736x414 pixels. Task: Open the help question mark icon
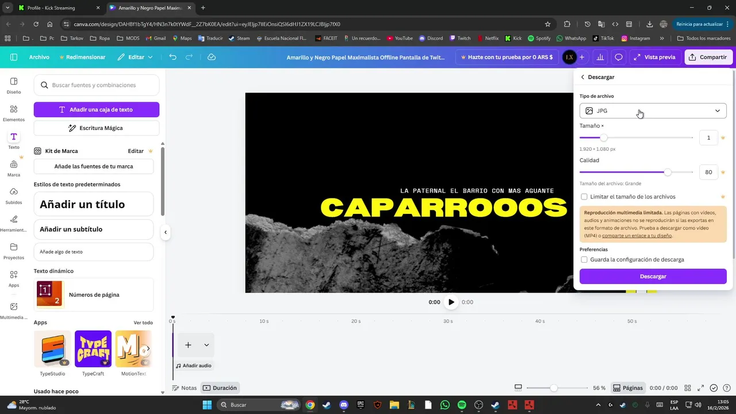(x=726, y=388)
